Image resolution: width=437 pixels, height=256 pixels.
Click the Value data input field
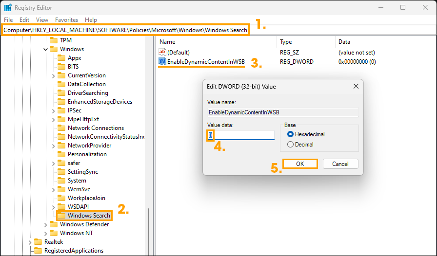pos(241,135)
